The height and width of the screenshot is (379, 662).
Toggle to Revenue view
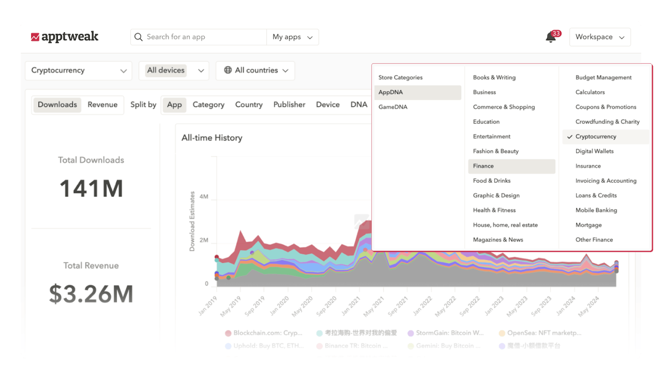coord(102,105)
